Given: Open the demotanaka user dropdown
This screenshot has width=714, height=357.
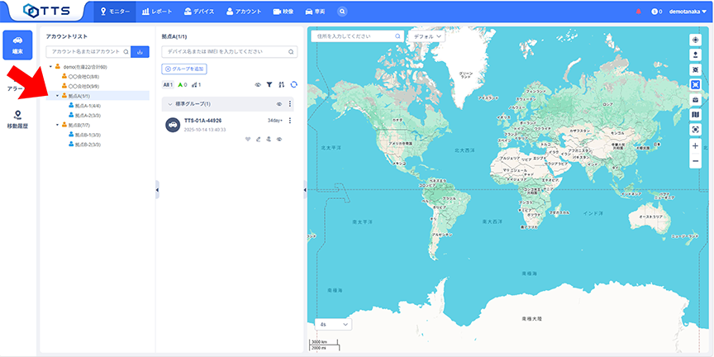Looking at the screenshot, I should [687, 12].
